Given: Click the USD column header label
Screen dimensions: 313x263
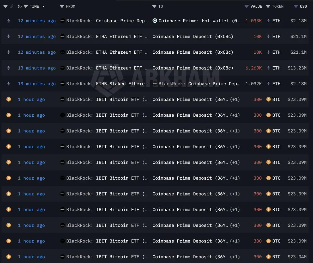Looking at the screenshot, I should click(303, 7).
